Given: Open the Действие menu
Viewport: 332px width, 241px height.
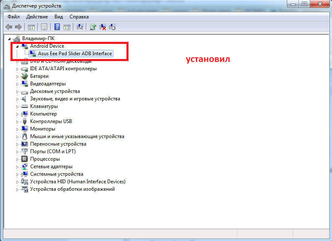Looking at the screenshot, I should tap(37, 17).
